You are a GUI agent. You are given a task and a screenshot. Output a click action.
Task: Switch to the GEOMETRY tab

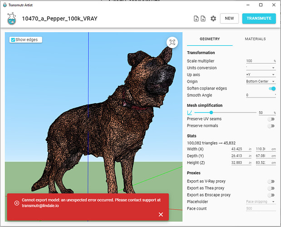(x=210, y=39)
